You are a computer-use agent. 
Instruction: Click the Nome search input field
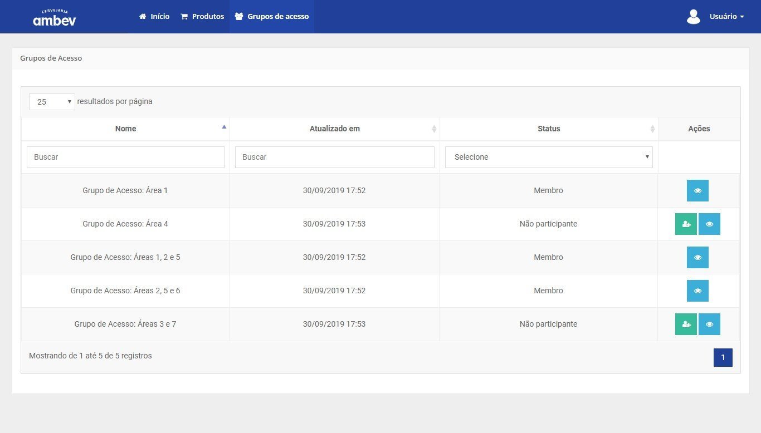click(x=125, y=158)
